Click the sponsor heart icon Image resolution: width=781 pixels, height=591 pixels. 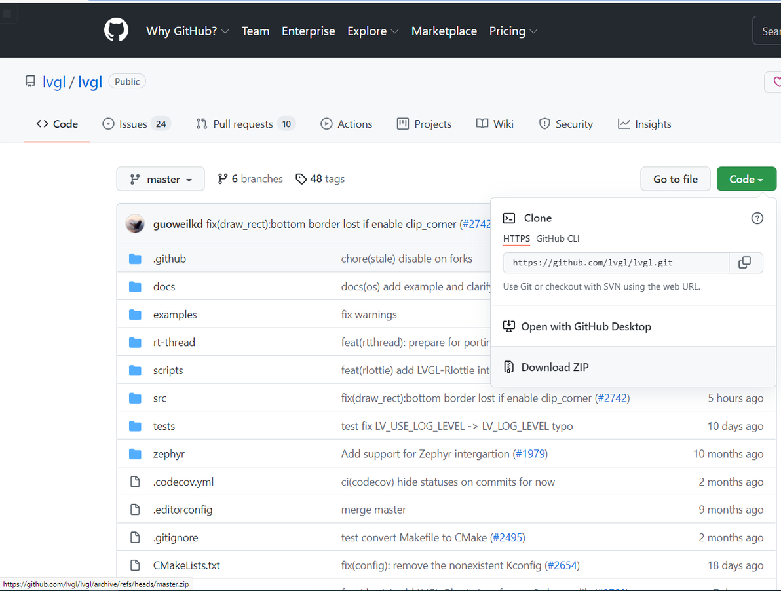776,82
